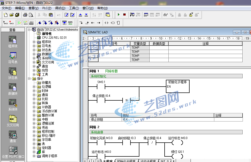Viewport: 251px width, 162px height.
Task: Select the 初始化子程序 call box
Action: tap(178, 86)
